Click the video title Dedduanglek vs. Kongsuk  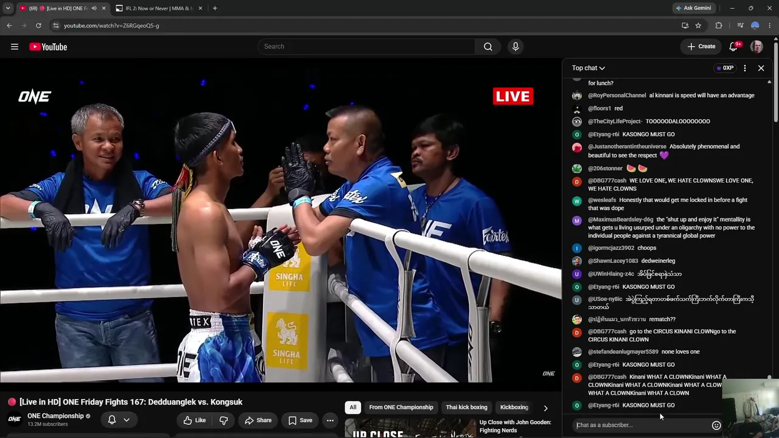pos(131,402)
